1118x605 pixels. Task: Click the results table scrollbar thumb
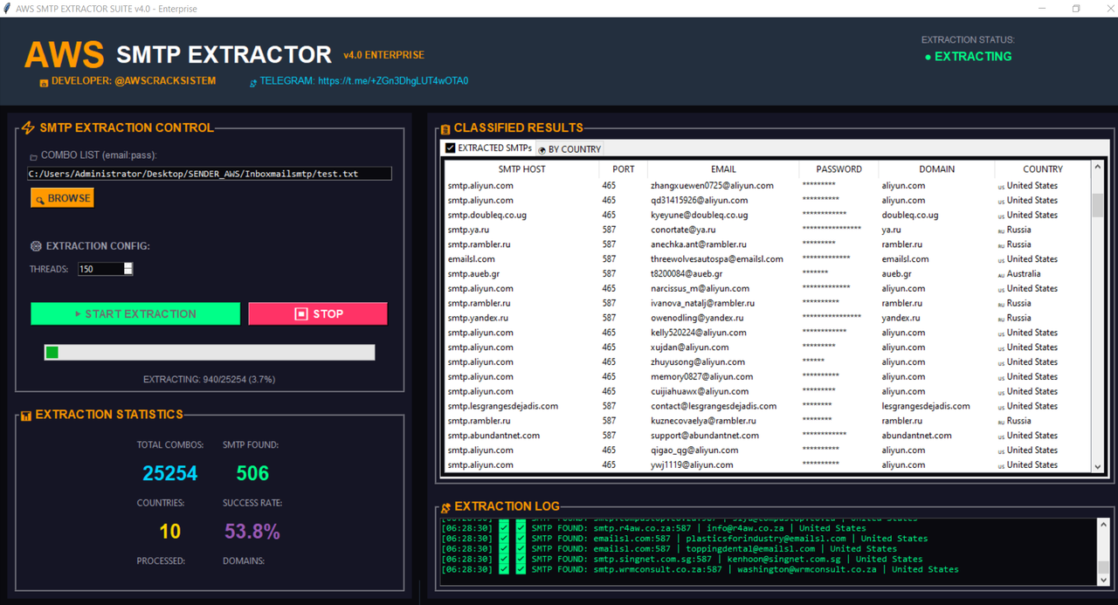point(1098,205)
